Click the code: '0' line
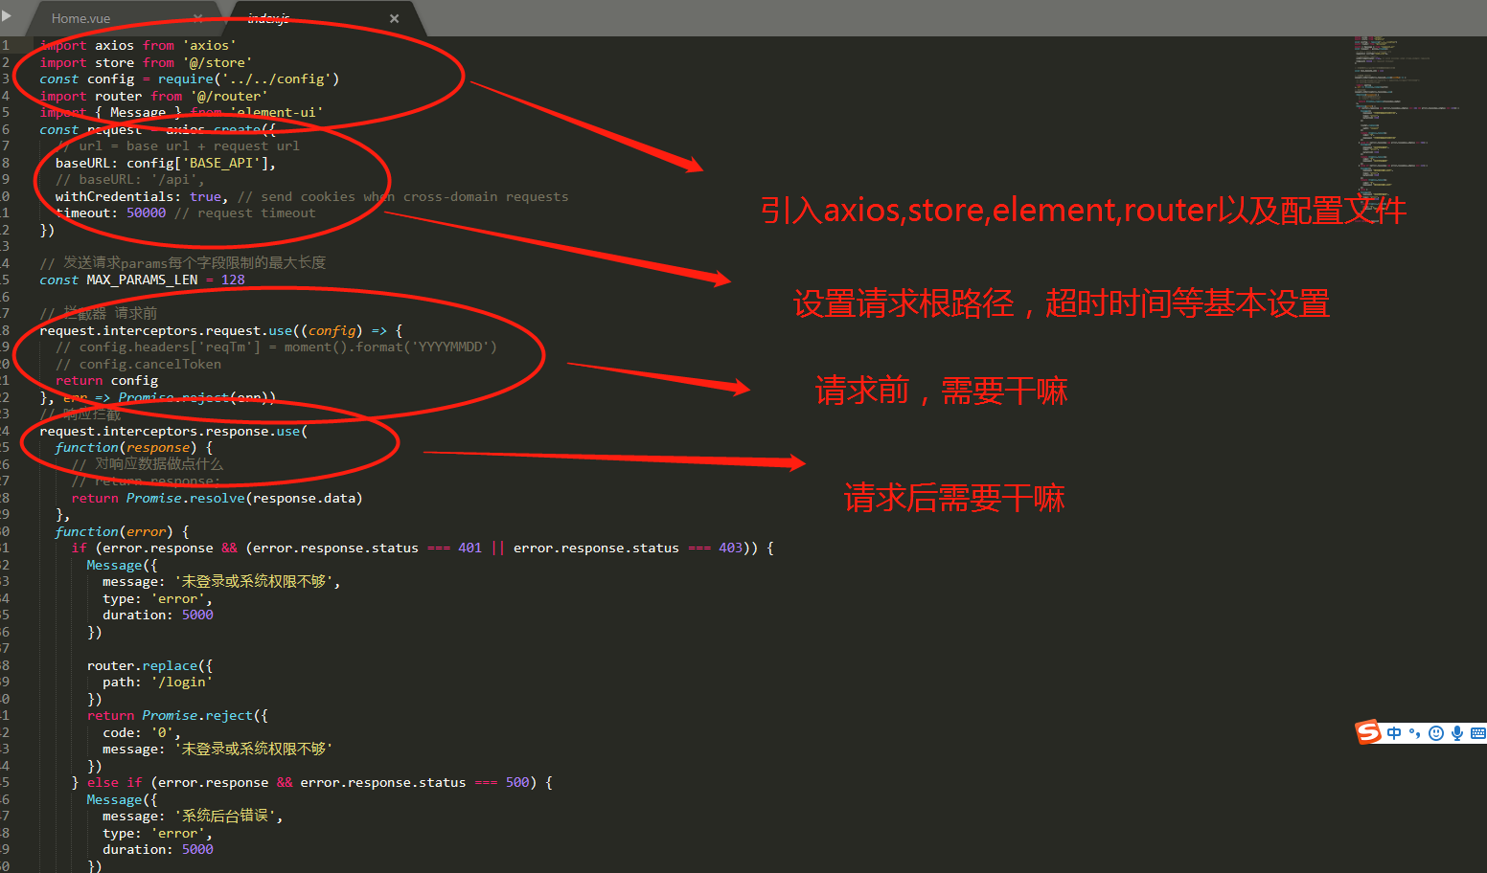This screenshot has width=1487, height=873. pyautogui.click(x=142, y=732)
